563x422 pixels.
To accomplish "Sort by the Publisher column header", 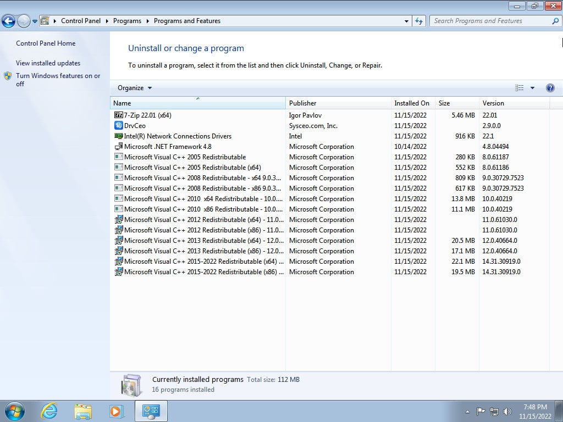I will [x=338, y=103].
